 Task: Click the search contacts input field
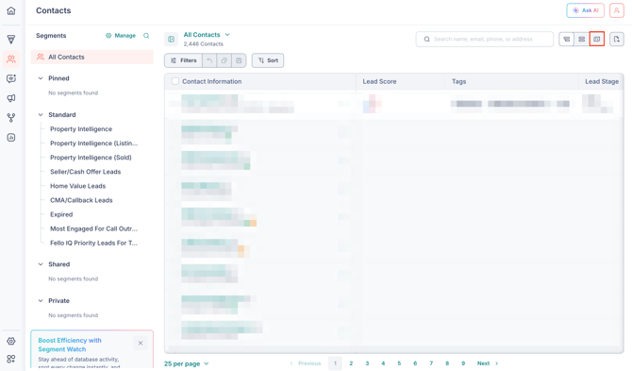pyautogui.click(x=485, y=39)
